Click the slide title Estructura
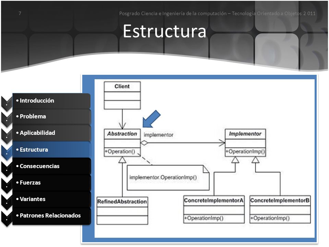 164,31
